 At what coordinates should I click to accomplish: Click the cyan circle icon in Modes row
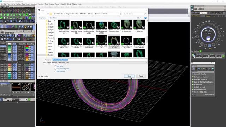pos(213,69)
